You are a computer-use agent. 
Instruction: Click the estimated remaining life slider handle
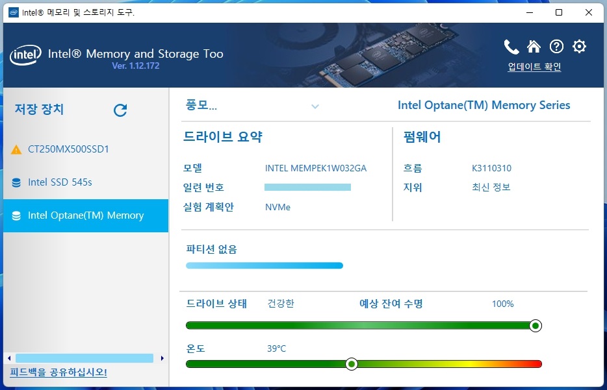536,326
